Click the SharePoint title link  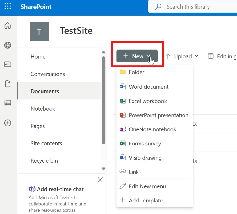tap(36, 7)
